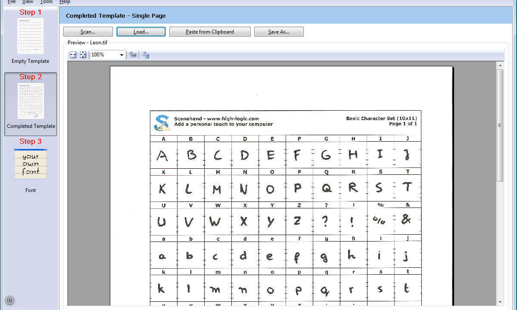This screenshot has width=517, height=310.
Task: Select Step 2 Completed Template thumbnail
Action: point(31,101)
